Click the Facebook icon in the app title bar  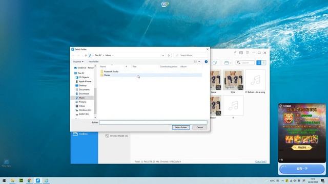coord(235,53)
